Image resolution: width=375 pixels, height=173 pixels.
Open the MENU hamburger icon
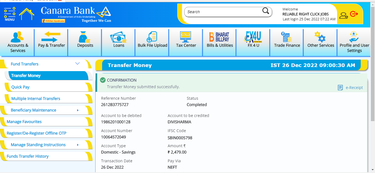(x=10, y=14)
